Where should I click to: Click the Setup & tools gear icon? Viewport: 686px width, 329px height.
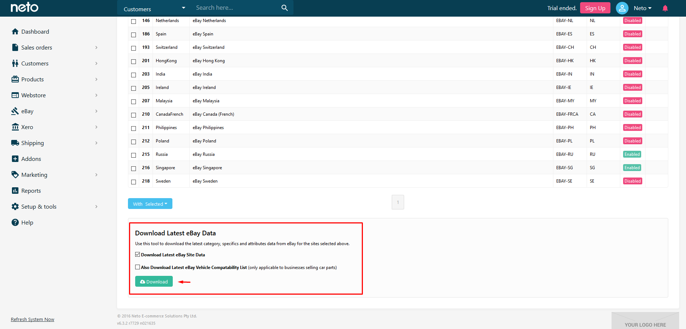tap(15, 206)
